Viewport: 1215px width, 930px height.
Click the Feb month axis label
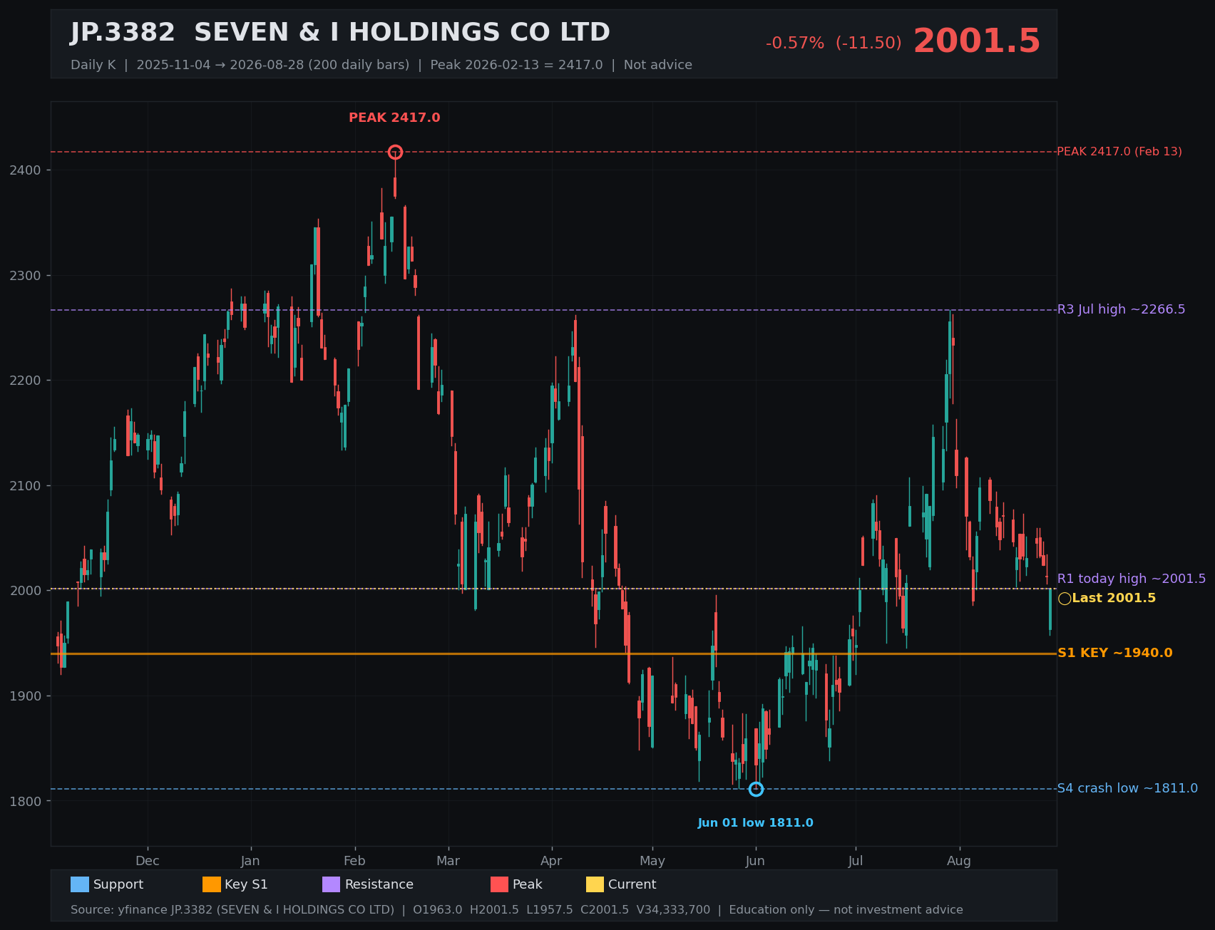pos(354,861)
